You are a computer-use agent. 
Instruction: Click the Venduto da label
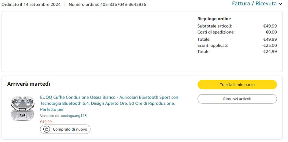click(x=50, y=116)
